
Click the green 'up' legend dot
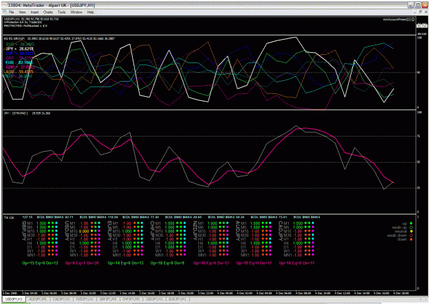tap(411, 223)
